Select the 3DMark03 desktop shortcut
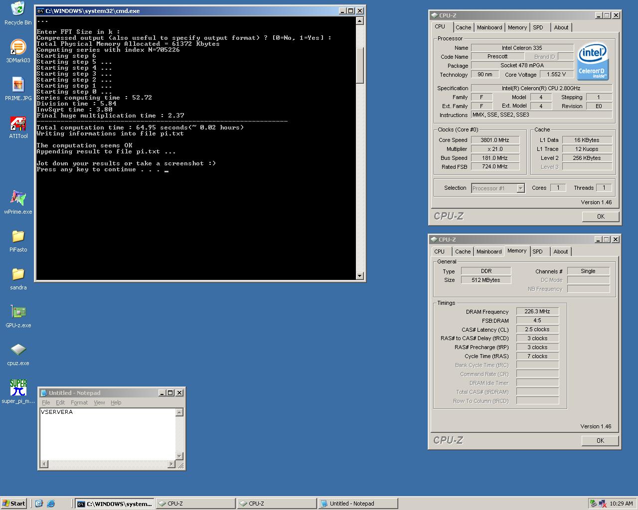638x510 pixels. tap(18, 51)
